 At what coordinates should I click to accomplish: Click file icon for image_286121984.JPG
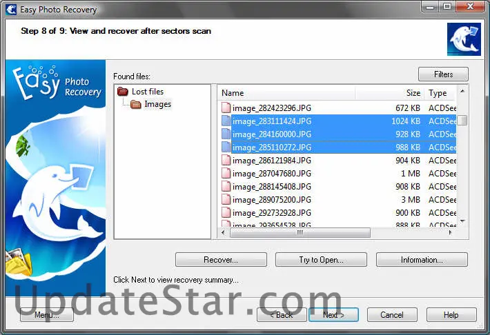226,160
